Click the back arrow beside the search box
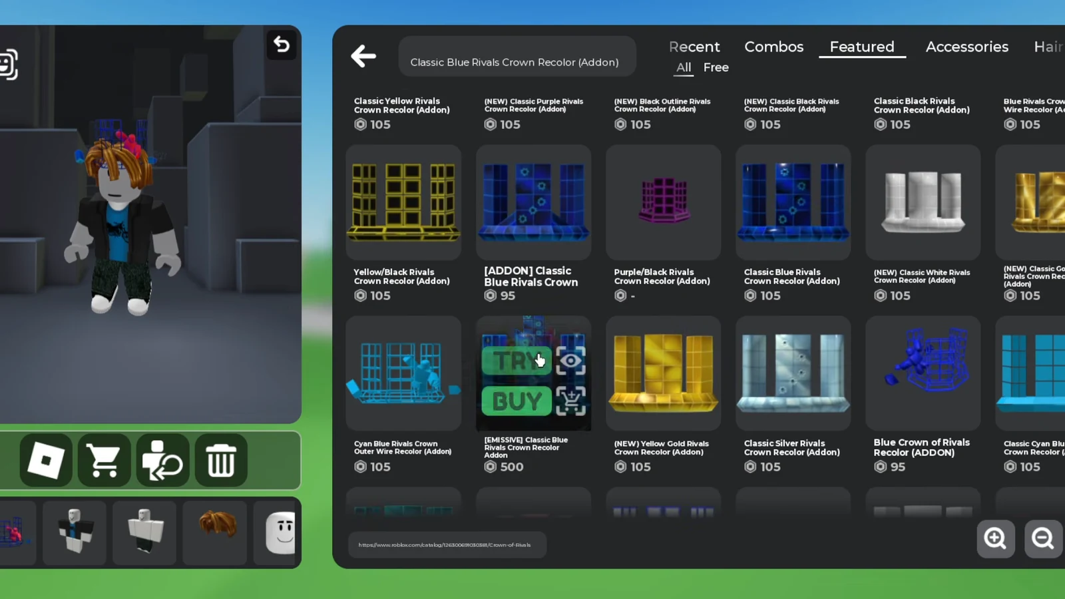The height and width of the screenshot is (599, 1065). tap(363, 56)
